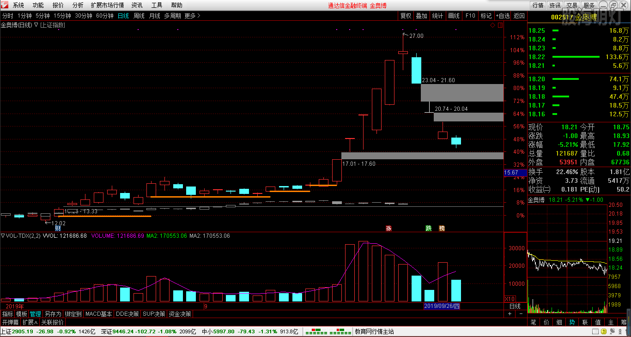Click the red TDX logo icon at top-left

[x=4, y=5]
